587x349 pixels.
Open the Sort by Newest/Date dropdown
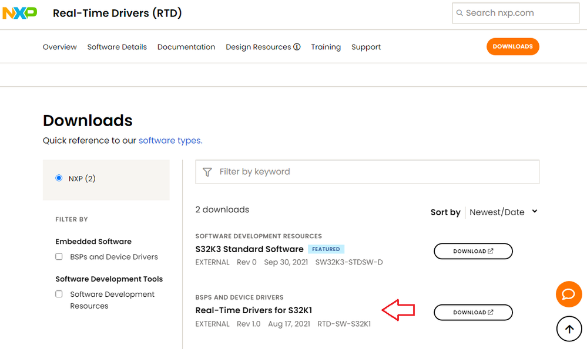(503, 212)
